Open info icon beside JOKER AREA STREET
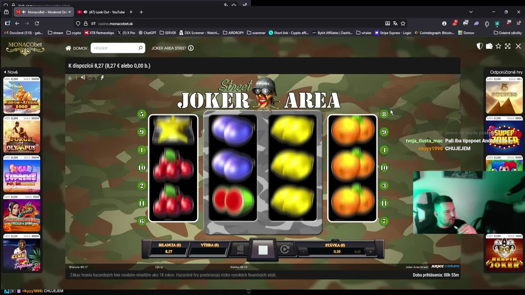 coord(191,48)
